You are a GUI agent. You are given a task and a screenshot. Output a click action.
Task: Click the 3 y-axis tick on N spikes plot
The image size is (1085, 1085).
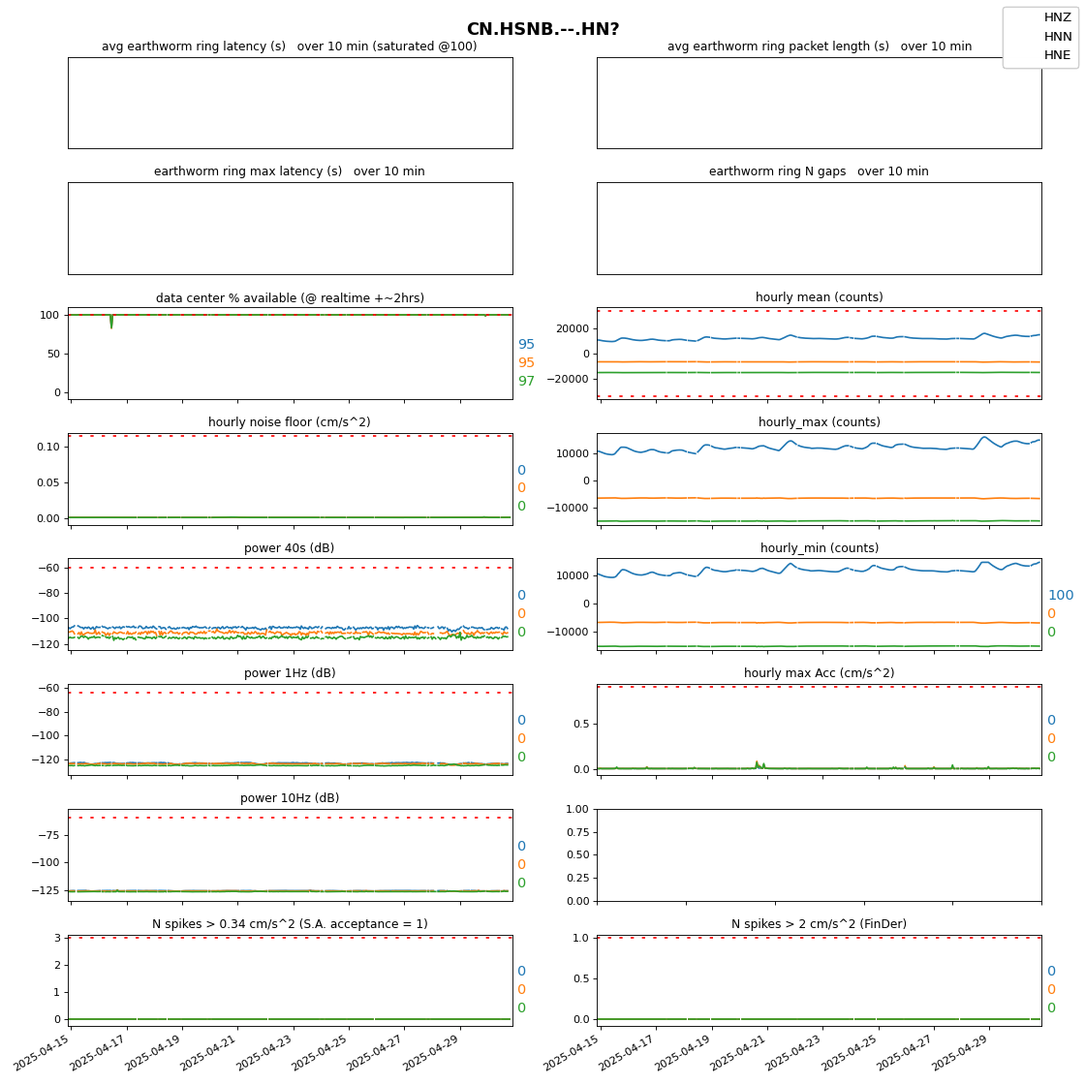tap(57, 939)
